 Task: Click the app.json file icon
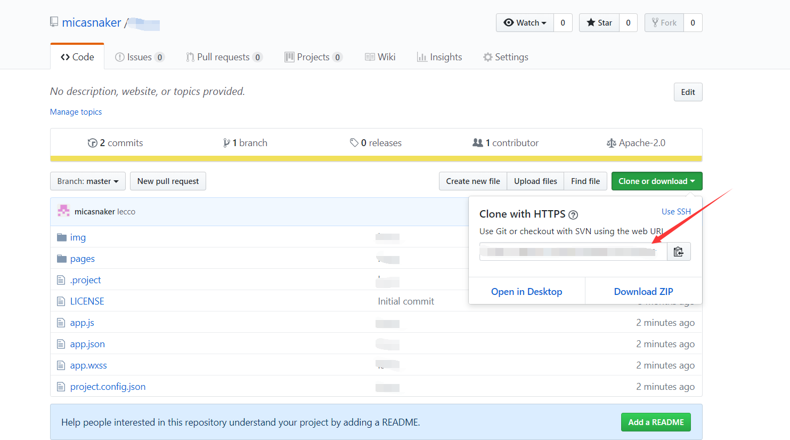pos(61,344)
